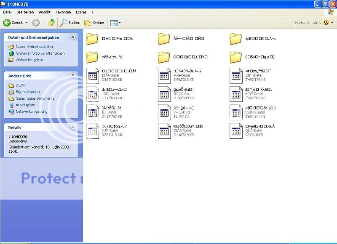
Task: Open Gemeinsame Dokumente link
Action: point(35,98)
